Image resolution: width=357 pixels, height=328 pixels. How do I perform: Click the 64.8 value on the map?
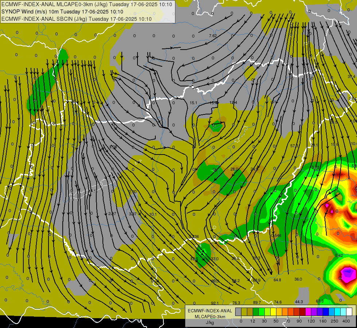pos(277,280)
